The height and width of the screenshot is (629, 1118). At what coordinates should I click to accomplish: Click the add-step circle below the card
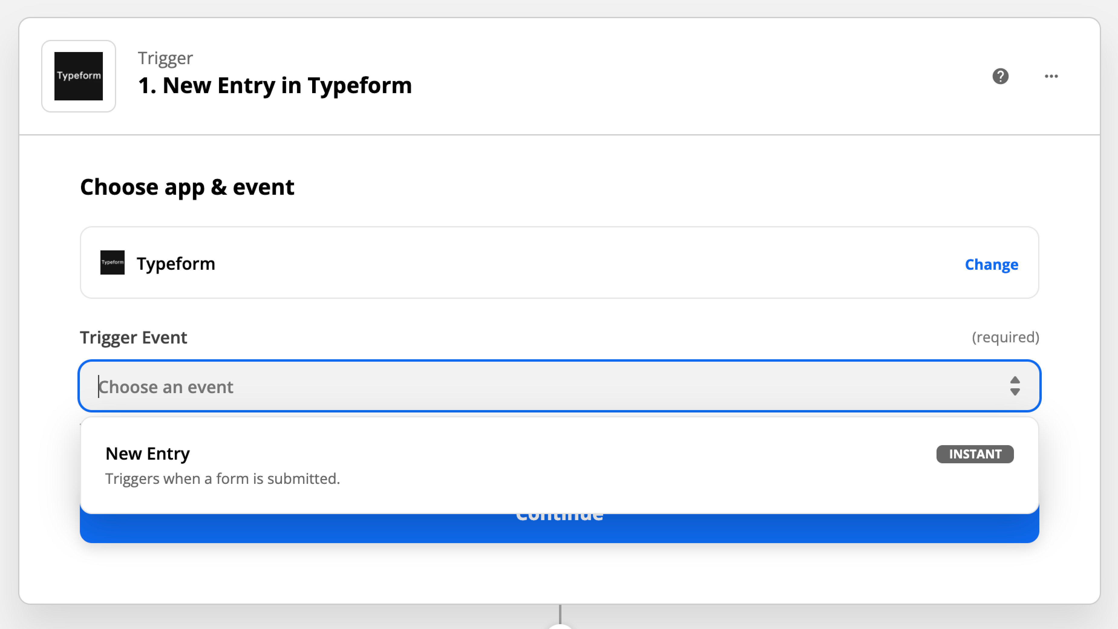click(560, 627)
